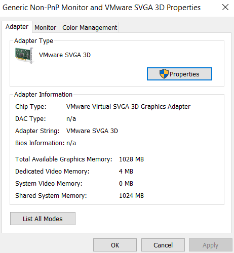Click the dialog title bar text
234x253 pixels.
pyautogui.click(x=101, y=8)
